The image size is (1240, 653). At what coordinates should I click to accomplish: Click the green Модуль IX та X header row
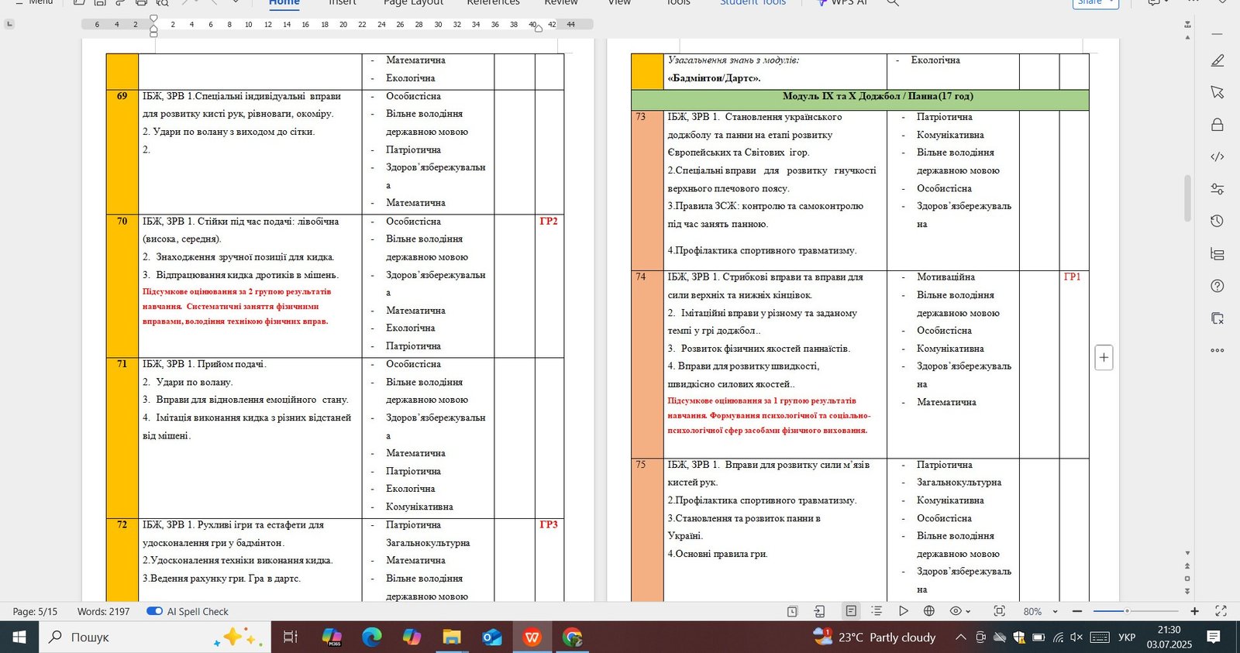(859, 100)
